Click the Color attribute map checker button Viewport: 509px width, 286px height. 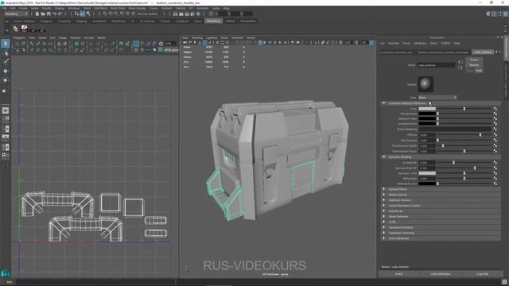(x=495, y=109)
